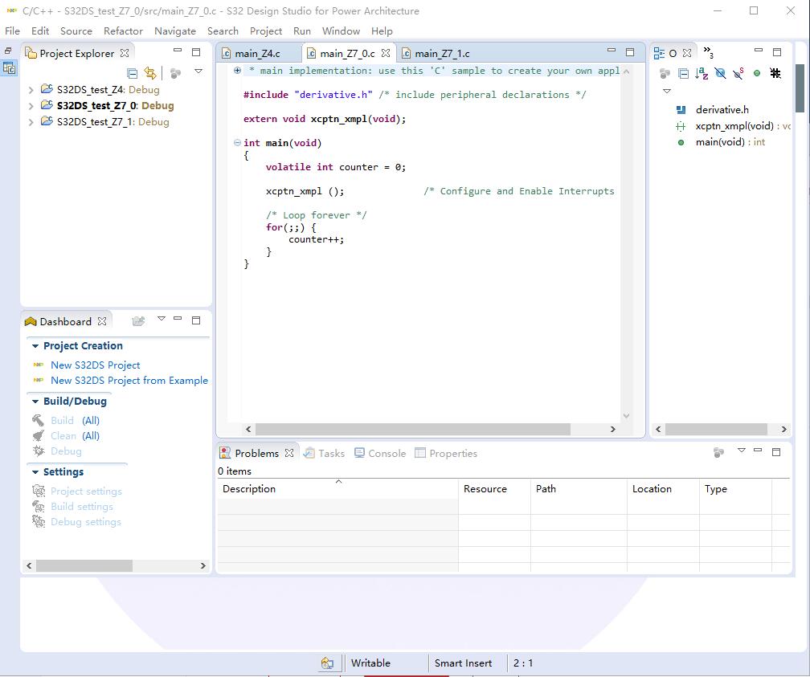Click the New S32DS Project link
Viewport: 810px width, 677px height.
tap(95, 365)
